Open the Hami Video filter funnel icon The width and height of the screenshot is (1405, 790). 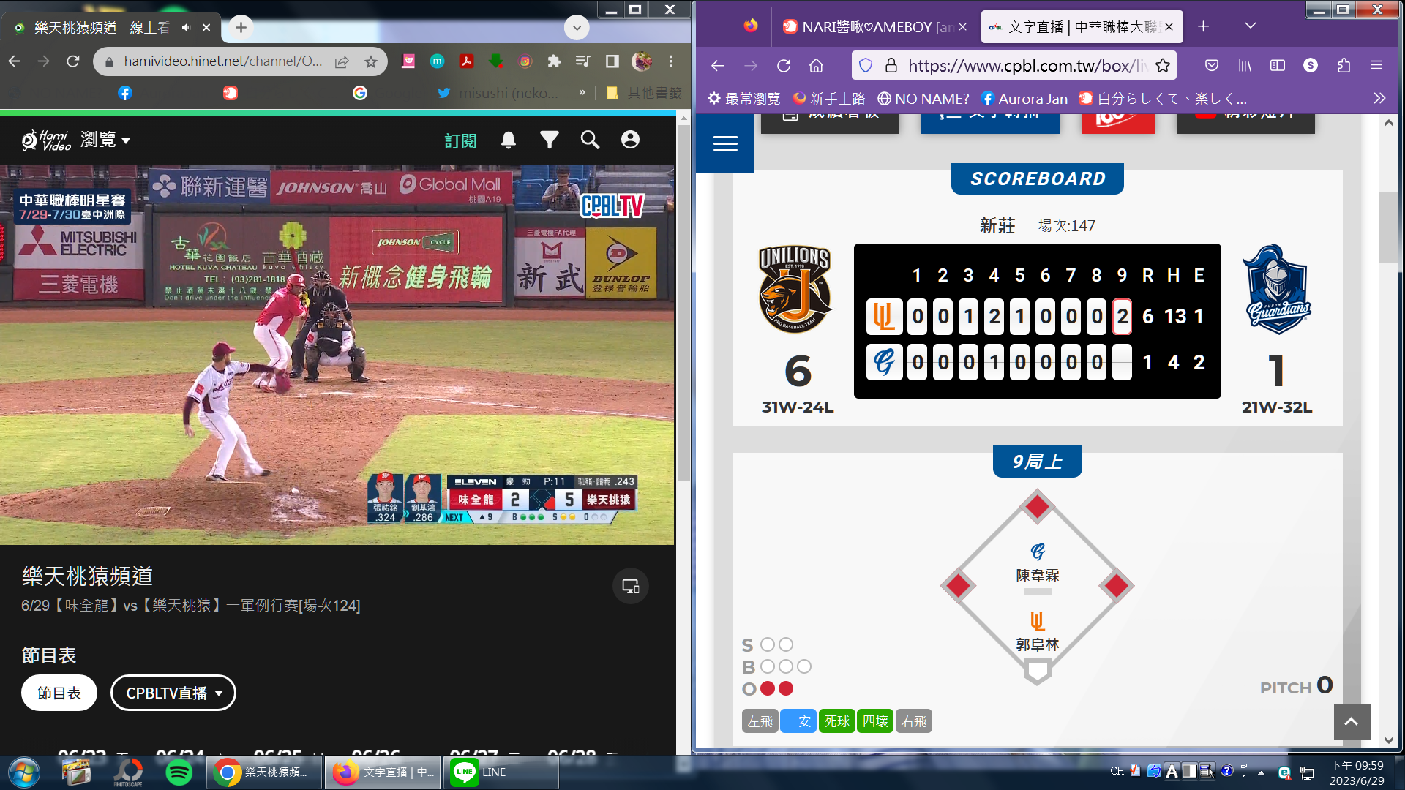click(x=550, y=140)
